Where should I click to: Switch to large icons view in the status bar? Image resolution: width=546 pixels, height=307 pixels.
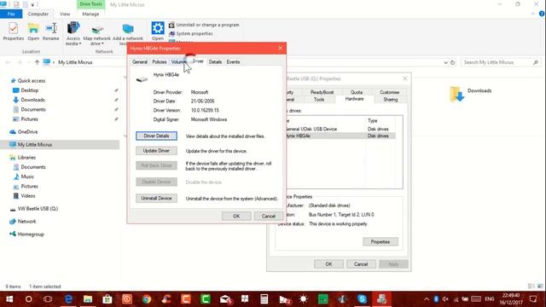click(x=540, y=287)
